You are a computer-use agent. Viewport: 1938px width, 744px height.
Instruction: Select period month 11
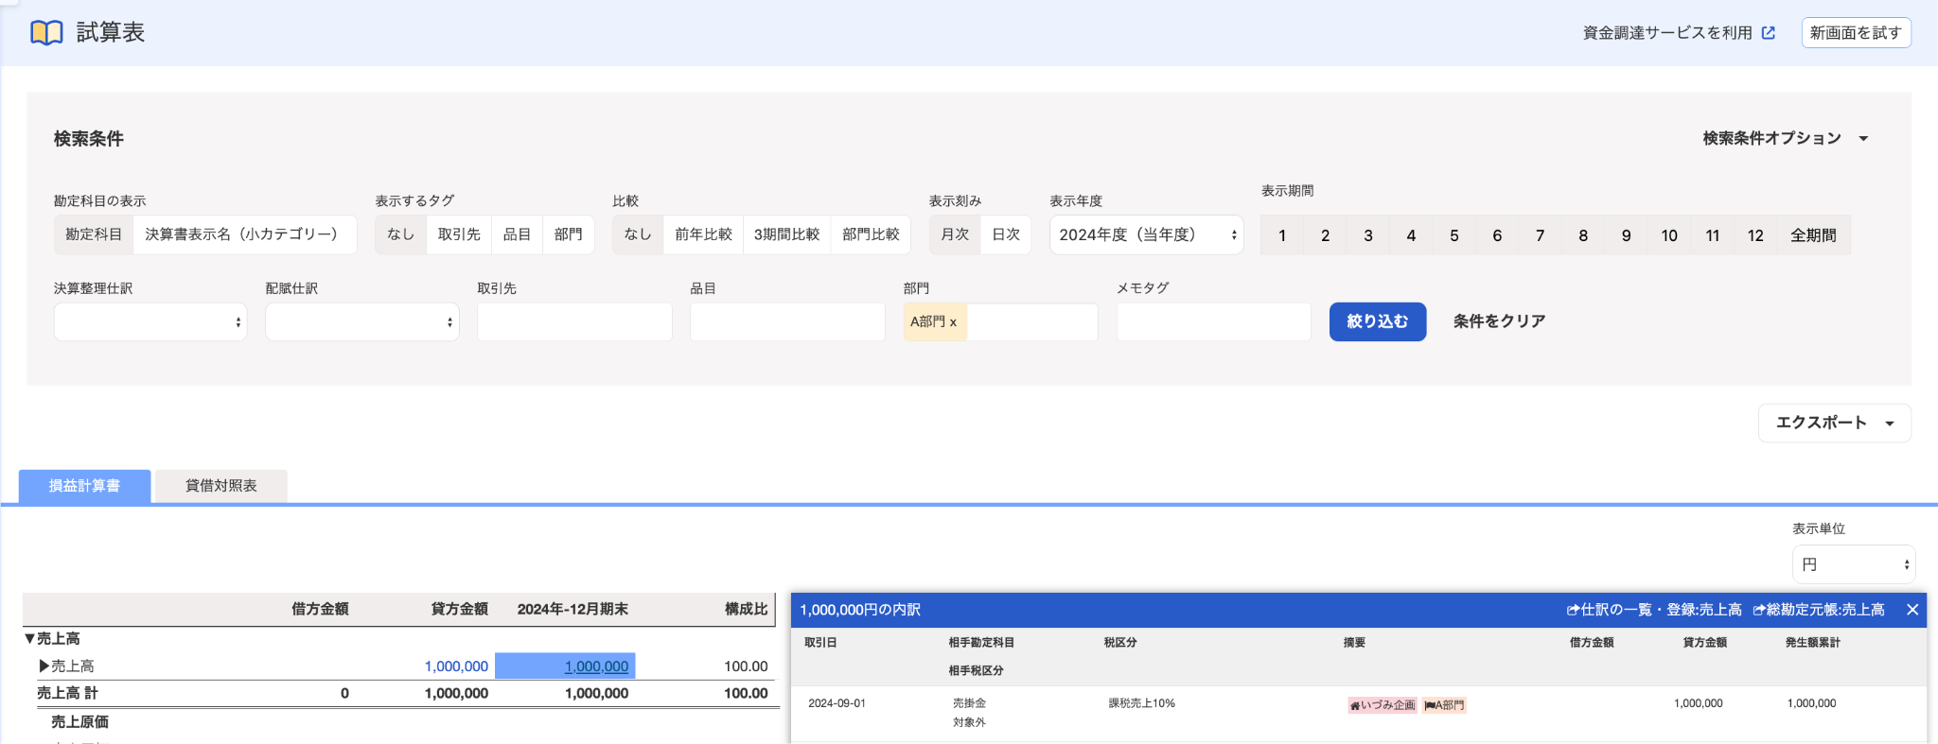[1712, 235]
